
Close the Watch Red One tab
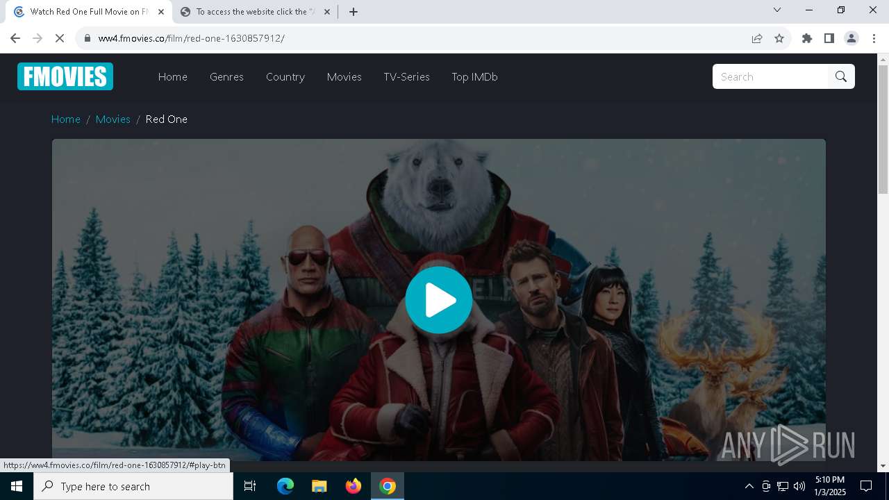coord(161,12)
